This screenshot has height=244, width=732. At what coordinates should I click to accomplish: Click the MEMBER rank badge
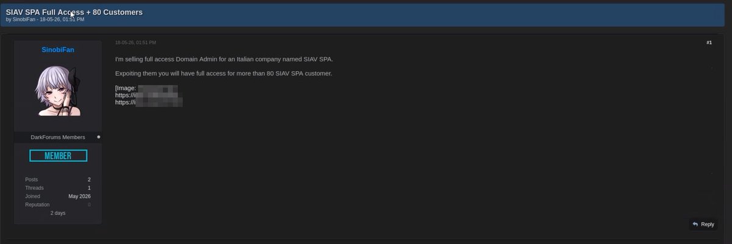coord(58,156)
